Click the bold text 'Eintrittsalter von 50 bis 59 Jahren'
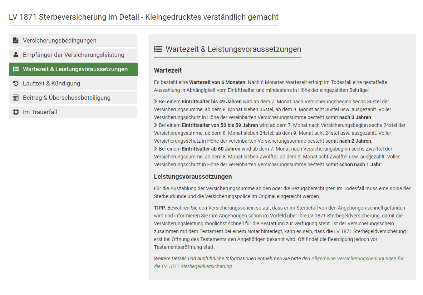423x295 pixels. tap(220, 125)
